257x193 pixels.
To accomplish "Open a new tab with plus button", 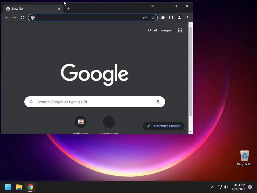I will tap(69, 9).
